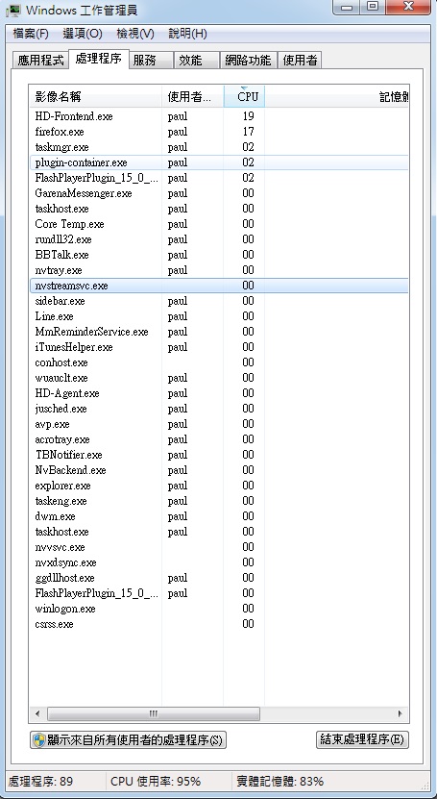Select the conhost.exe process
This screenshot has height=799, width=437.
tap(219, 362)
